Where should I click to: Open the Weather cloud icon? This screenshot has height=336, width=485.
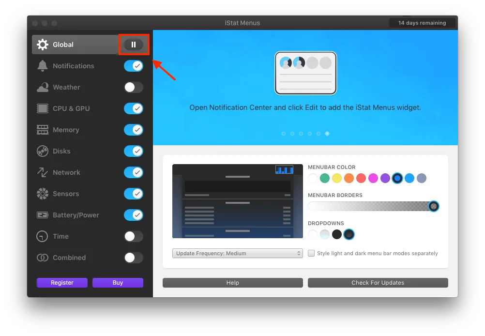coord(43,87)
